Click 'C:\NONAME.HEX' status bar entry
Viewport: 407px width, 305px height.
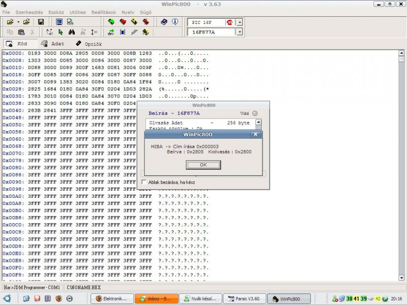(83, 287)
